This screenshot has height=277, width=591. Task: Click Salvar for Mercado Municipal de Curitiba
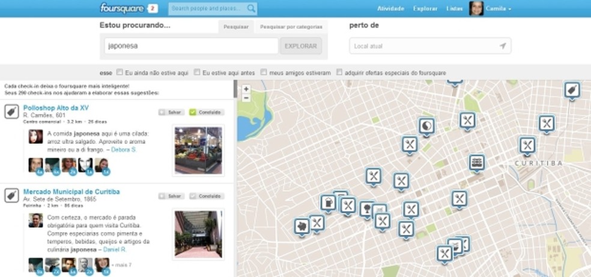click(172, 196)
